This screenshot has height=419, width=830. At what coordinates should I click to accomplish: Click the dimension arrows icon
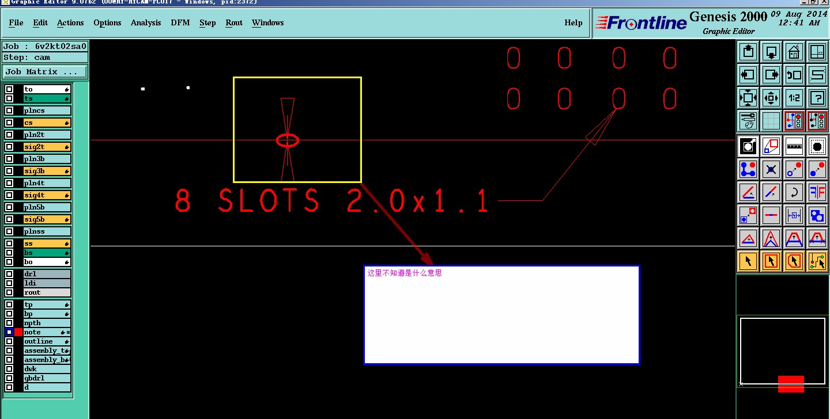click(794, 215)
